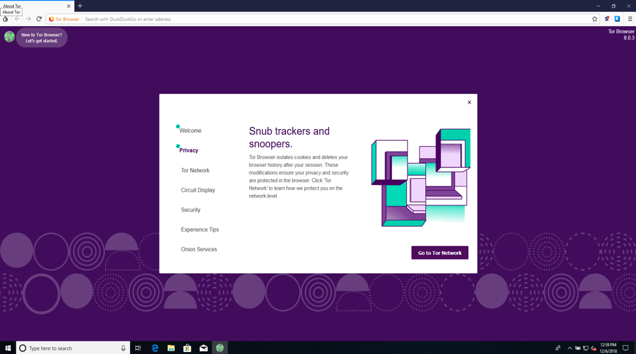Click the battery tray icon
The height and width of the screenshot is (354, 636).
(578, 348)
